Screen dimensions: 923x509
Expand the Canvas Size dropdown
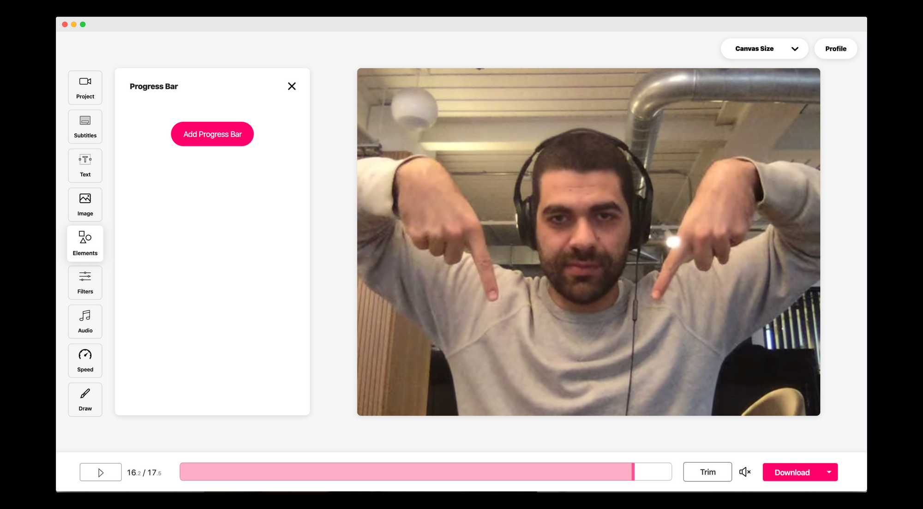click(x=764, y=48)
